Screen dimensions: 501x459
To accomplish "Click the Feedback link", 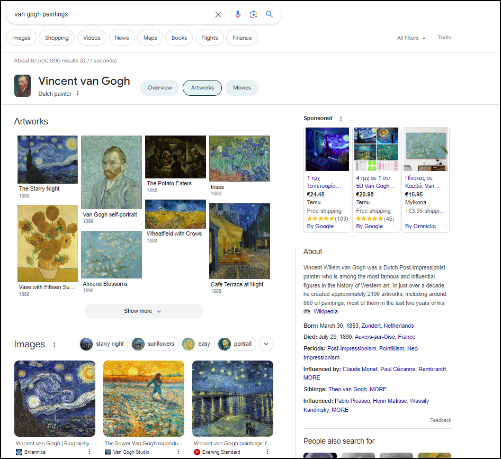I will pyautogui.click(x=440, y=420).
